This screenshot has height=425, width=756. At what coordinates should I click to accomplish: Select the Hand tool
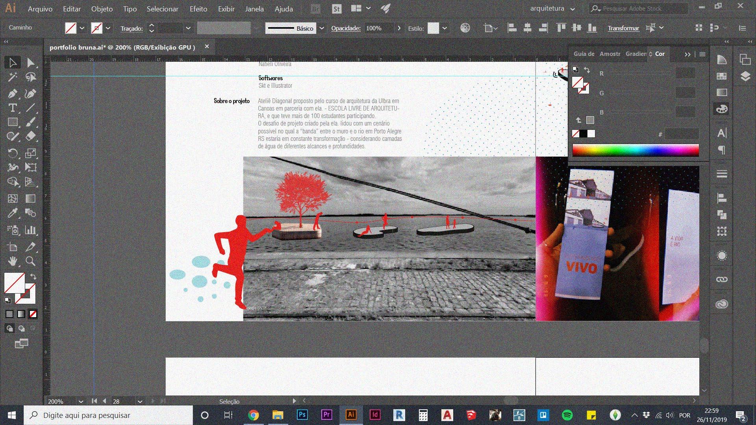[x=12, y=261]
